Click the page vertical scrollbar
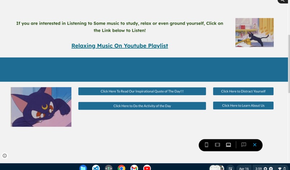 point(289,64)
